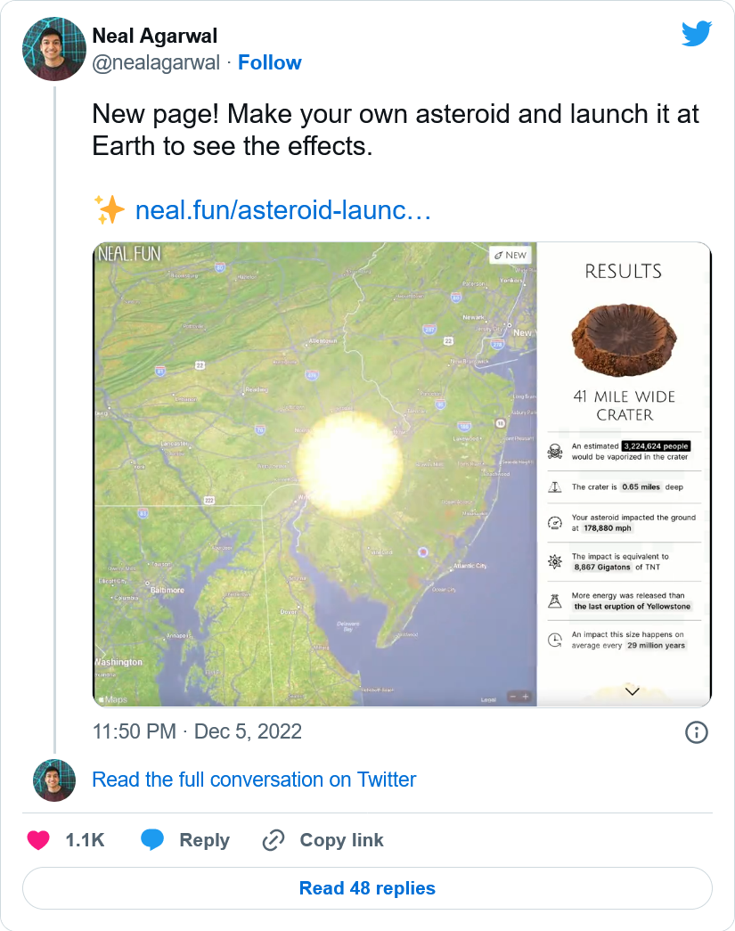Image resolution: width=735 pixels, height=931 pixels.
Task: Click the erupting volcano energy icon
Action: pyautogui.click(x=555, y=600)
